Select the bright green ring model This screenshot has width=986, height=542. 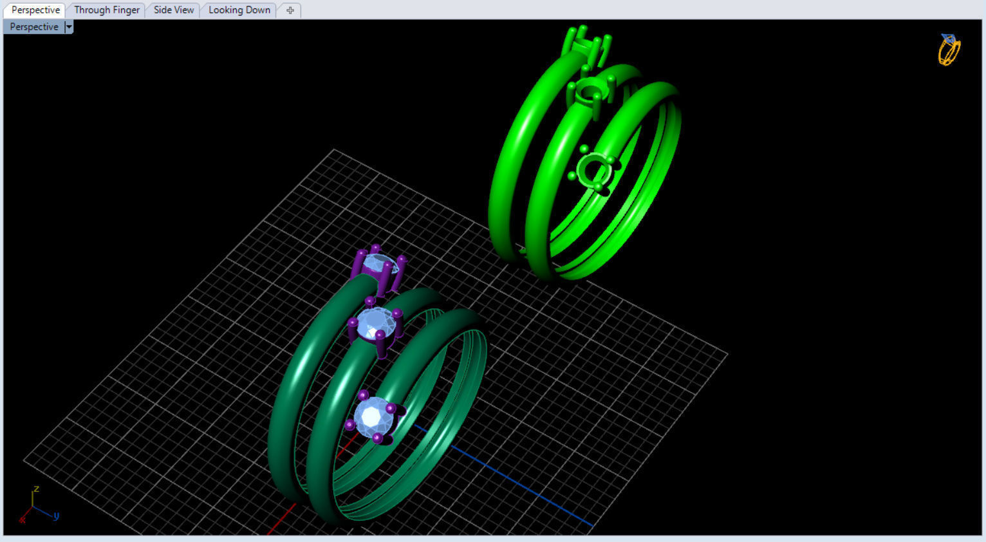[584, 154]
